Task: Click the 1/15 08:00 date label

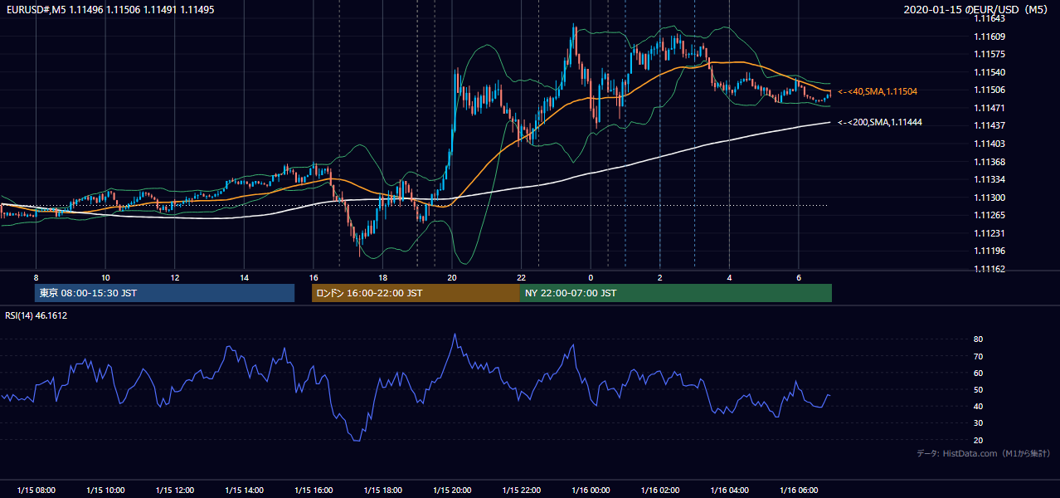Action: (36, 491)
